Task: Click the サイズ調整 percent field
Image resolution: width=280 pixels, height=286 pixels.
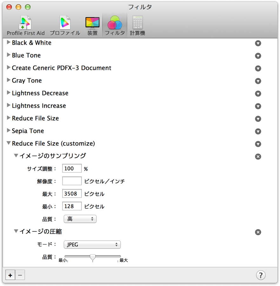Action: click(72, 168)
